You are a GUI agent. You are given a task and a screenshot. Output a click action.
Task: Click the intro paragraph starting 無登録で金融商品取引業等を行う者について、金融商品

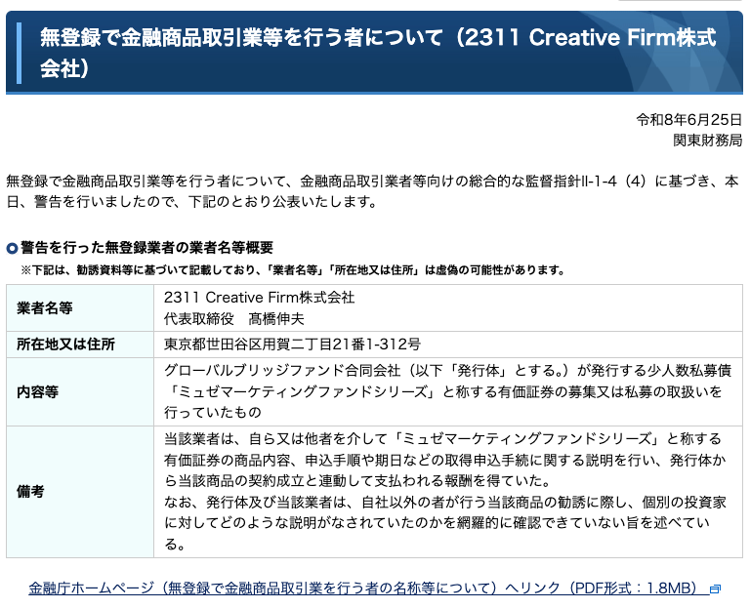click(372, 191)
